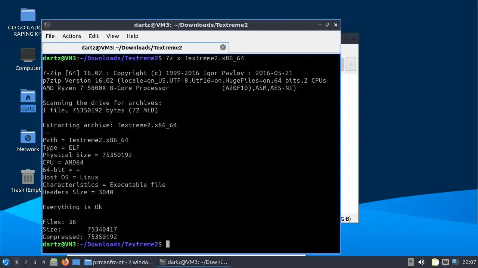Click the 22:07 clock

(469, 262)
